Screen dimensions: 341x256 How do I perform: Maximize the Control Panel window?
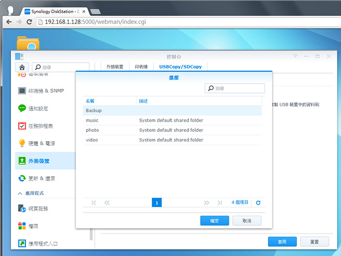point(318,56)
